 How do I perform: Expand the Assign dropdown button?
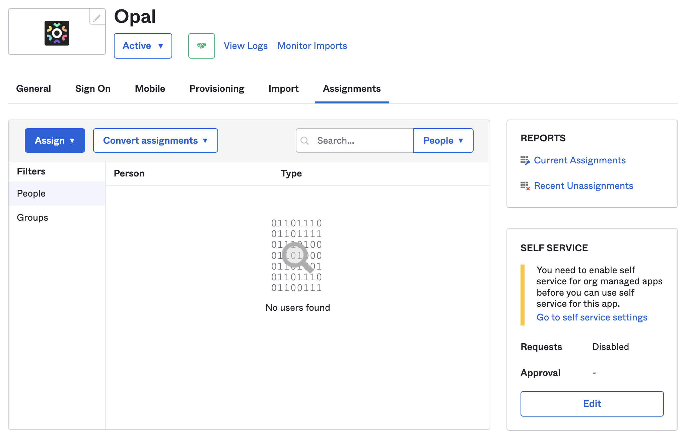click(x=55, y=141)
